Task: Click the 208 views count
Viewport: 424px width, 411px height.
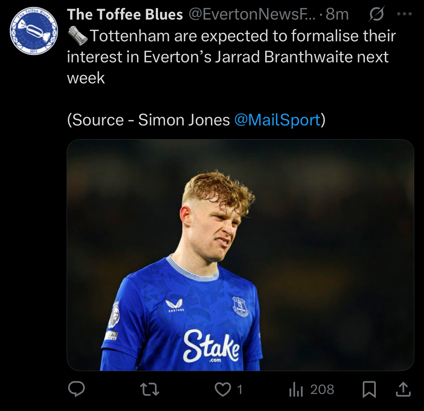Action: 322,389
